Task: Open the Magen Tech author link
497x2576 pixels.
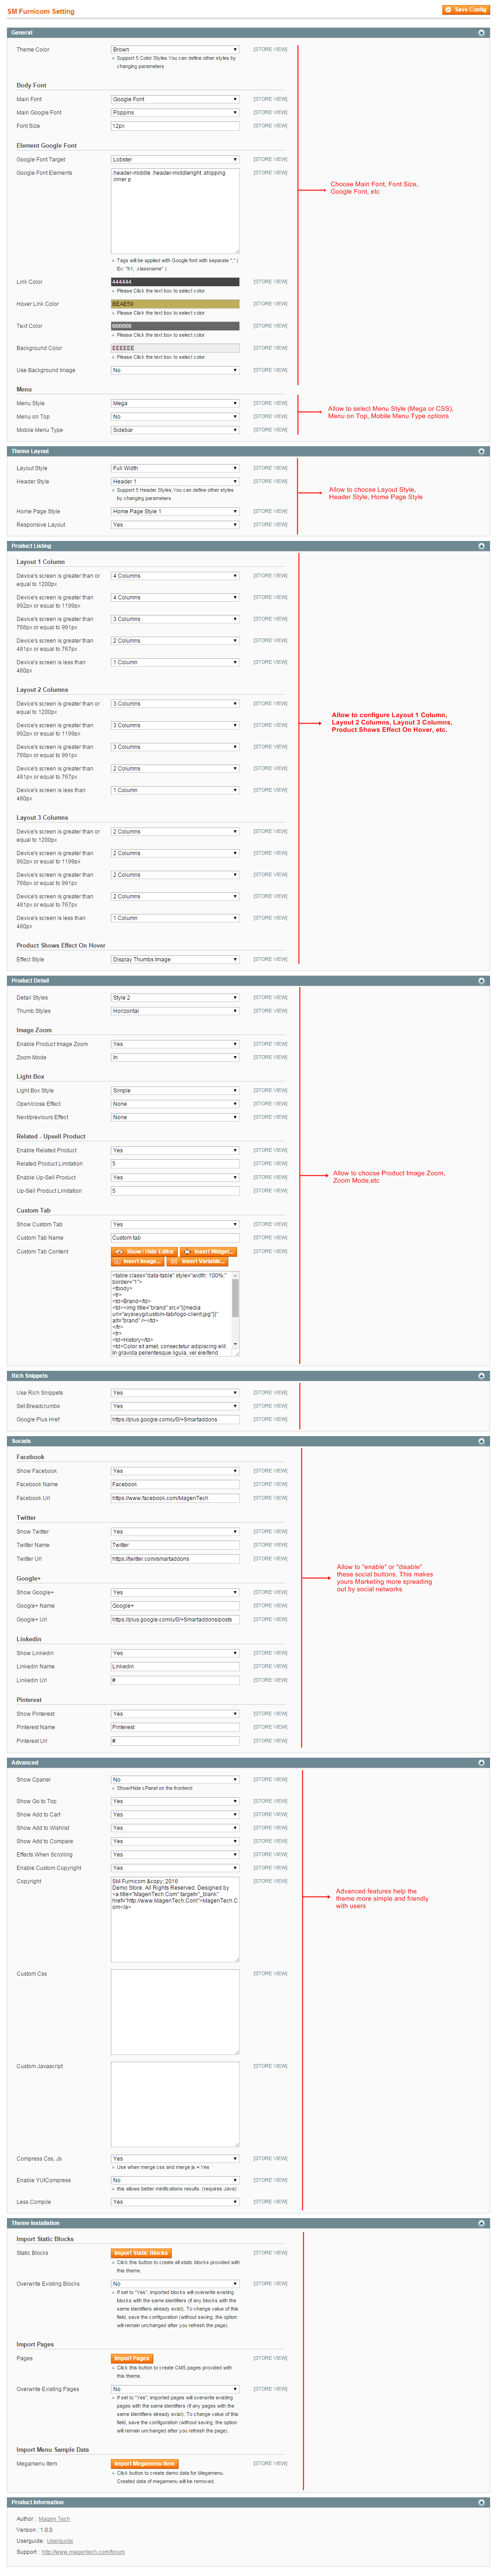Action: coord(54,2519)
